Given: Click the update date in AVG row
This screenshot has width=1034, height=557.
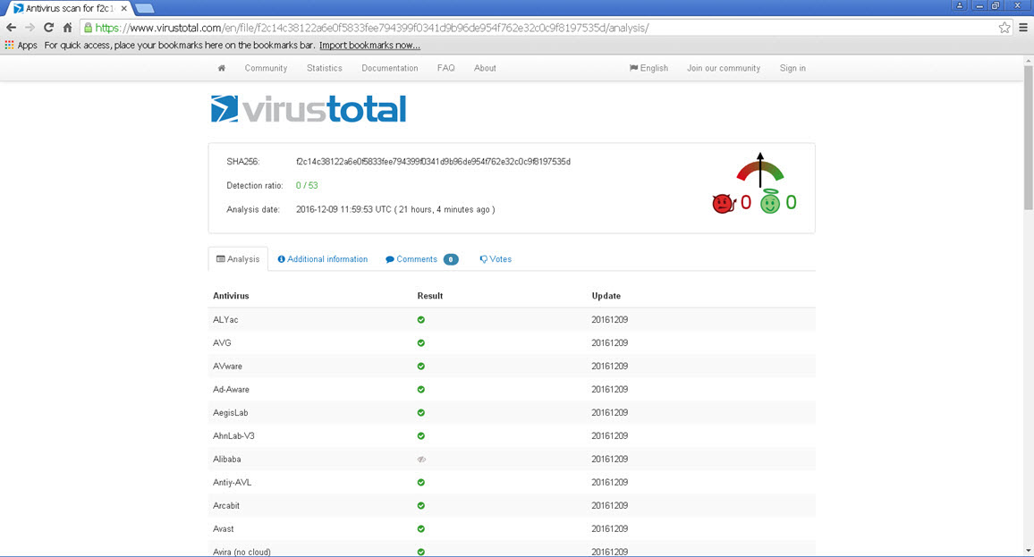Looking at the screenshot, I should pos(610,342).
